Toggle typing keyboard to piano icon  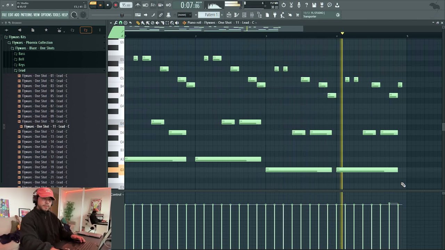tap(138, 15)
